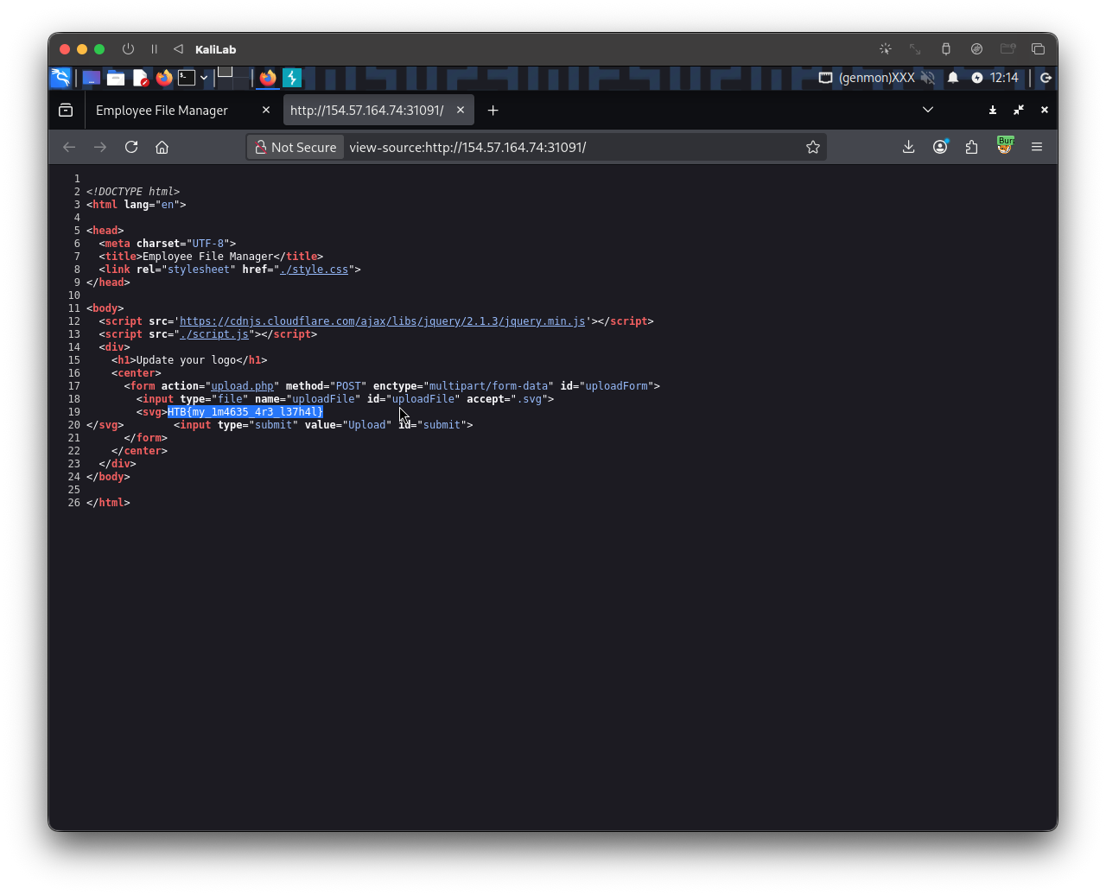Screen dimensions: 1106x895
Task: Open the Kali applications menu
Action: pos(60,78)
